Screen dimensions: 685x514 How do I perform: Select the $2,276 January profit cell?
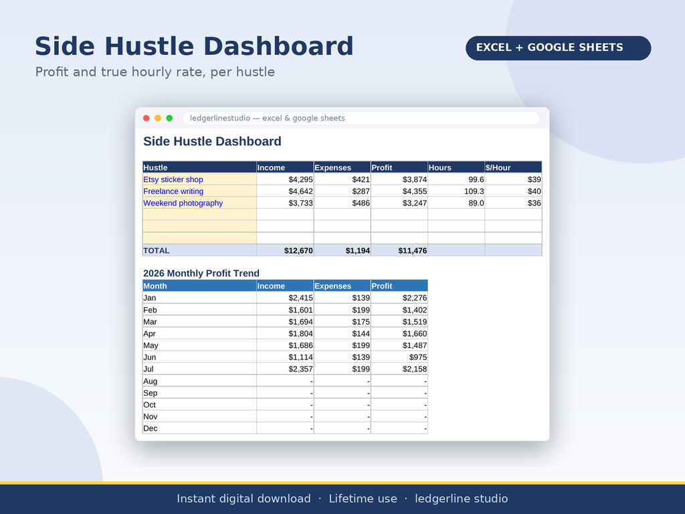coord(399,298)
